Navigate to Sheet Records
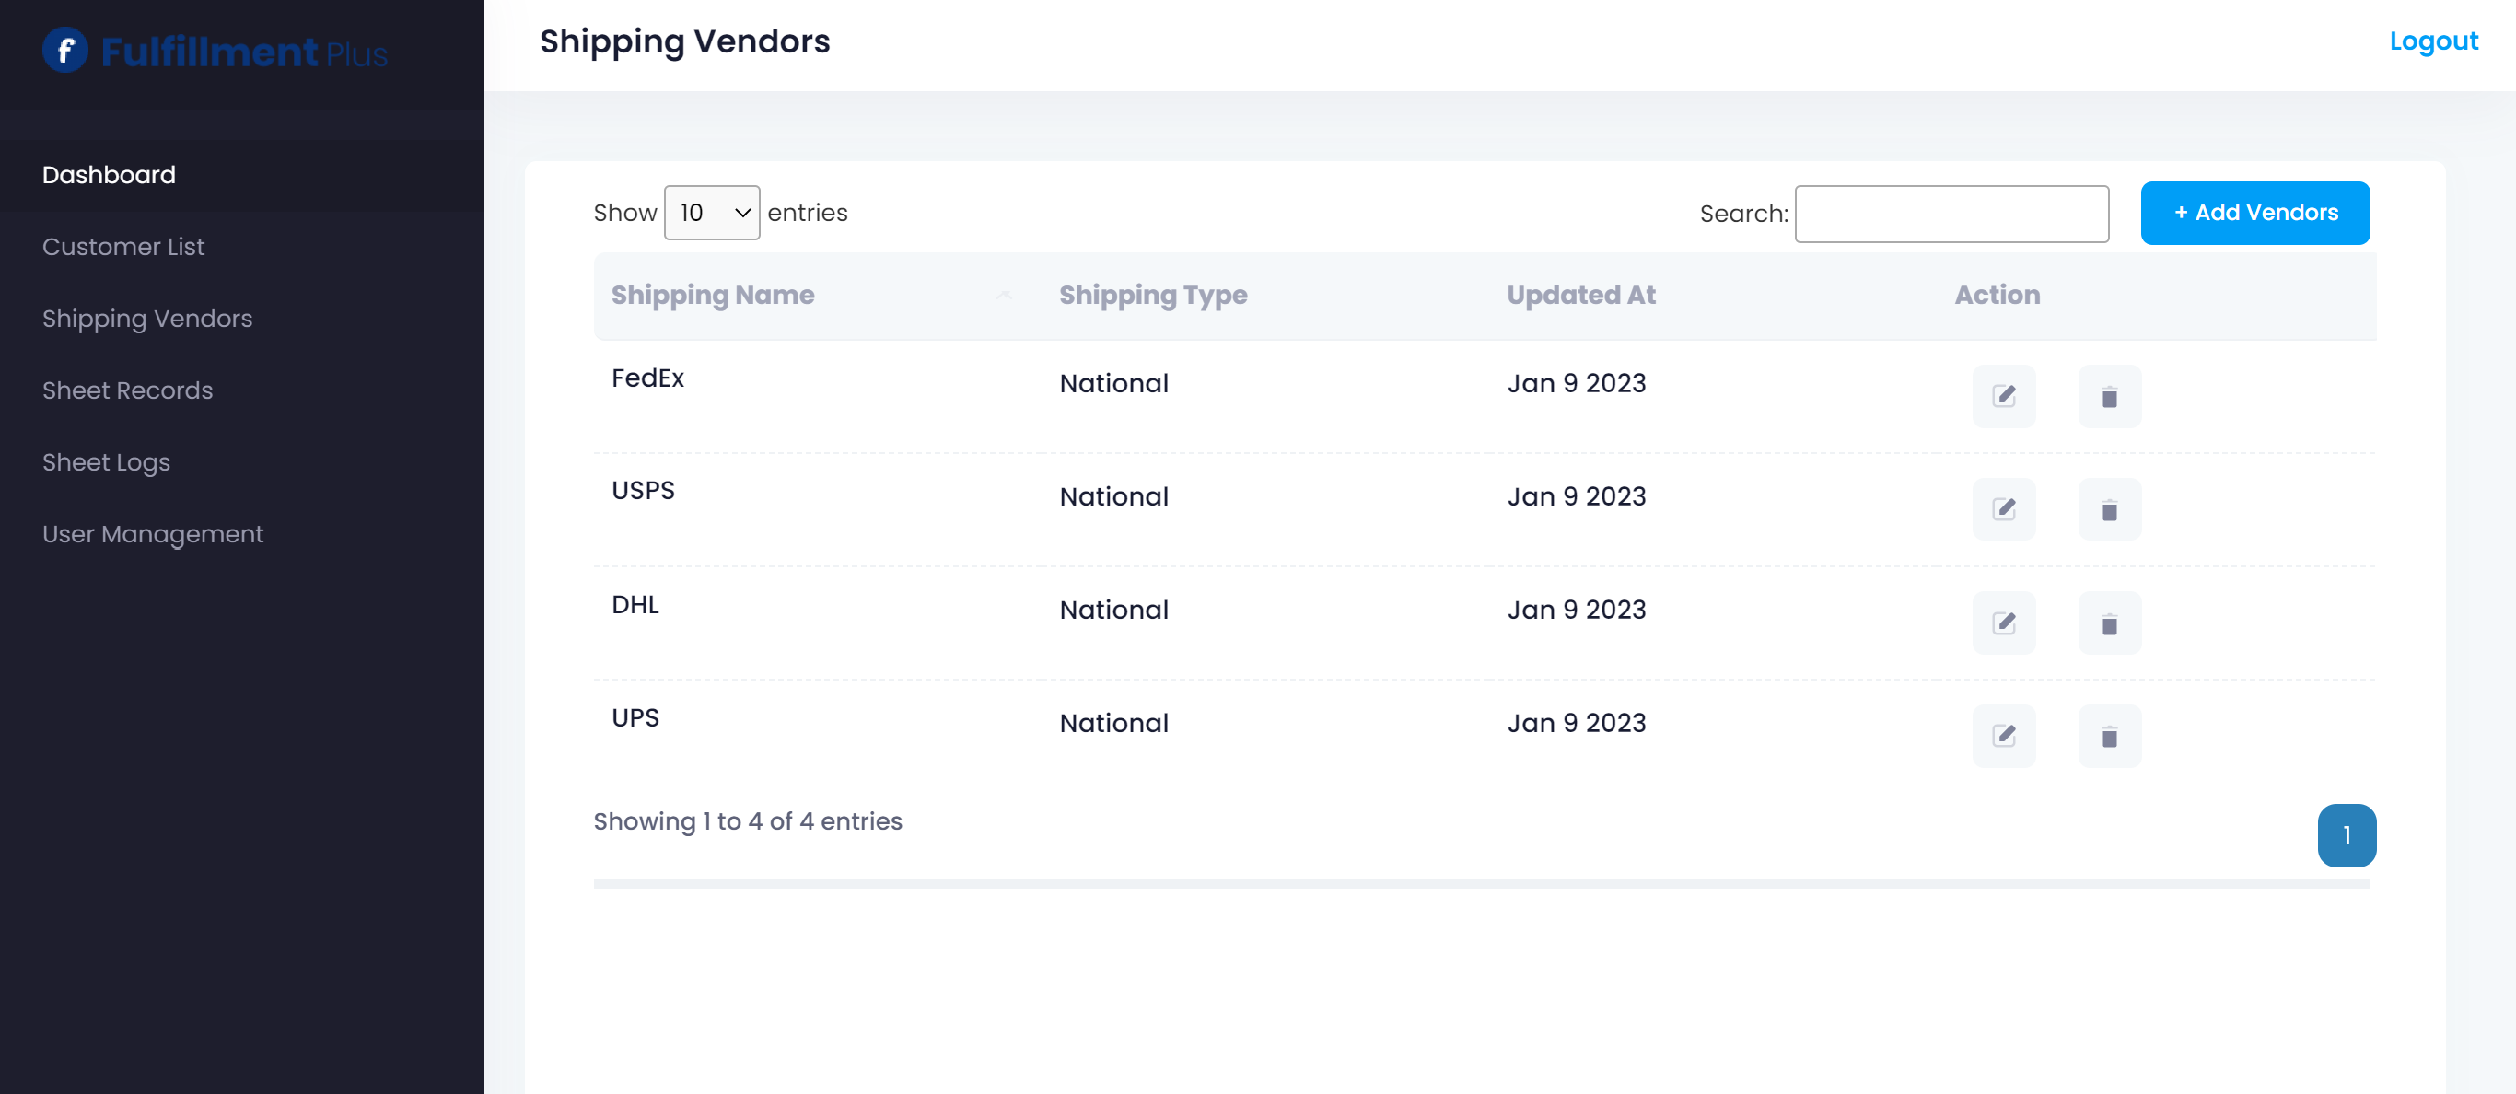The width and height of the screenshot is (2516, 1094). tap(127, 390)
